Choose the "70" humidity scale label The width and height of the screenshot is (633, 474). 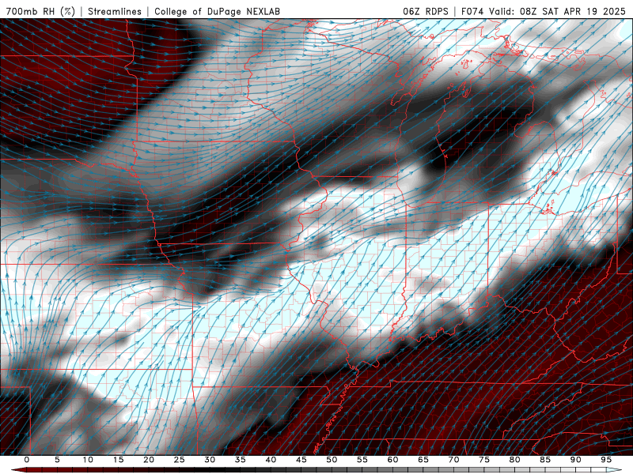(453, 460)
